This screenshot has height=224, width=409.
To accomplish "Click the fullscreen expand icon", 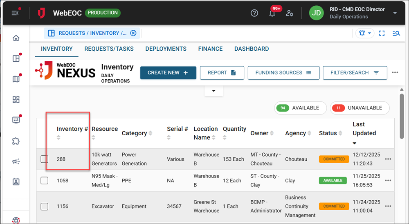I will tap(382, 34).
